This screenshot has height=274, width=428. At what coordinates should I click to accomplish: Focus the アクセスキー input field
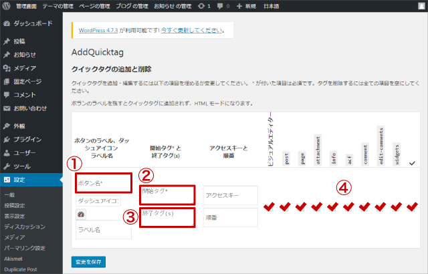230,196
